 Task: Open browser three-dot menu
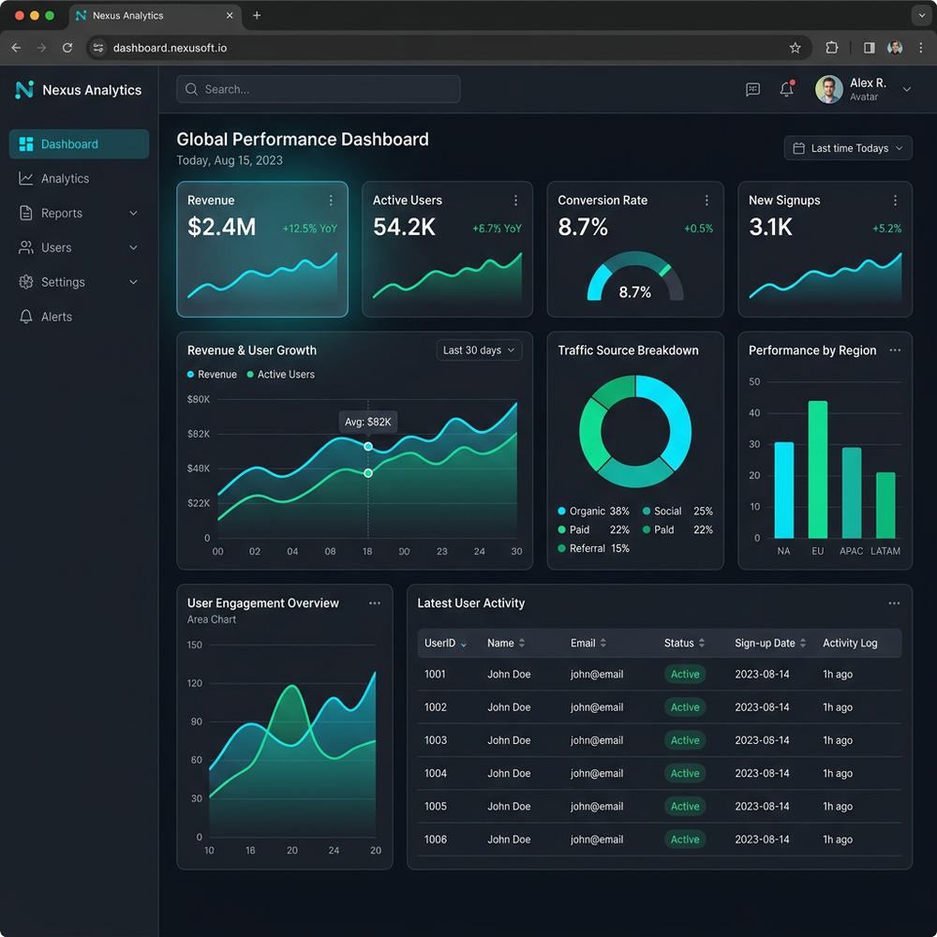(920, 48)
